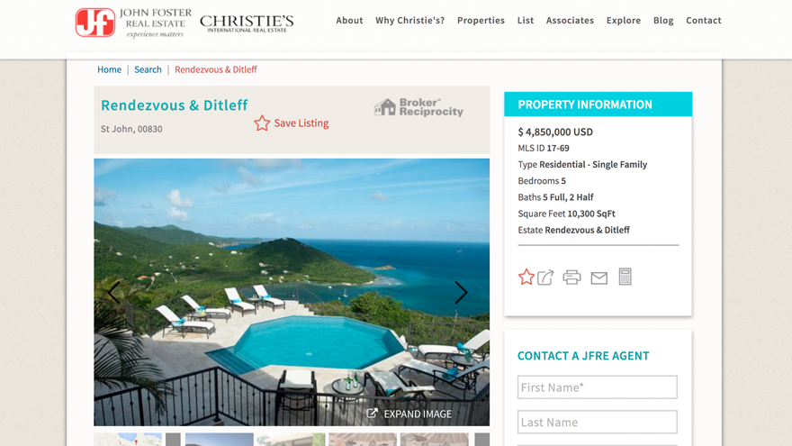Open the Properties menu

tap(481, 20)
